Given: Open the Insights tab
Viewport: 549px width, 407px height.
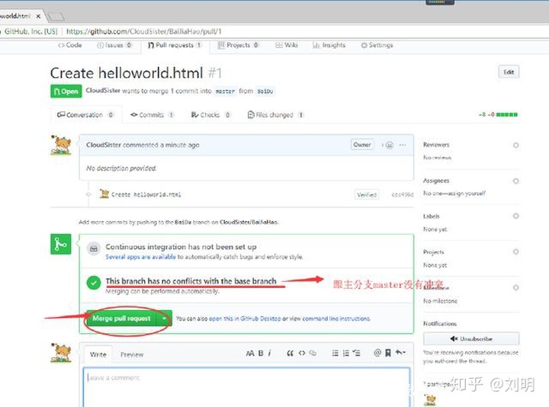Looking at the screenshot, I should point(329,45).
